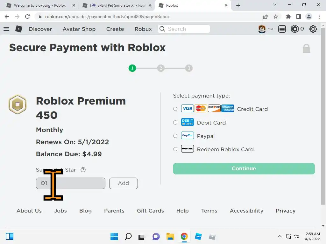Open the clock and date in taskbar
The width and height of the screenshot is (326, 244).
pyautogui.click(x=312, y=236)
